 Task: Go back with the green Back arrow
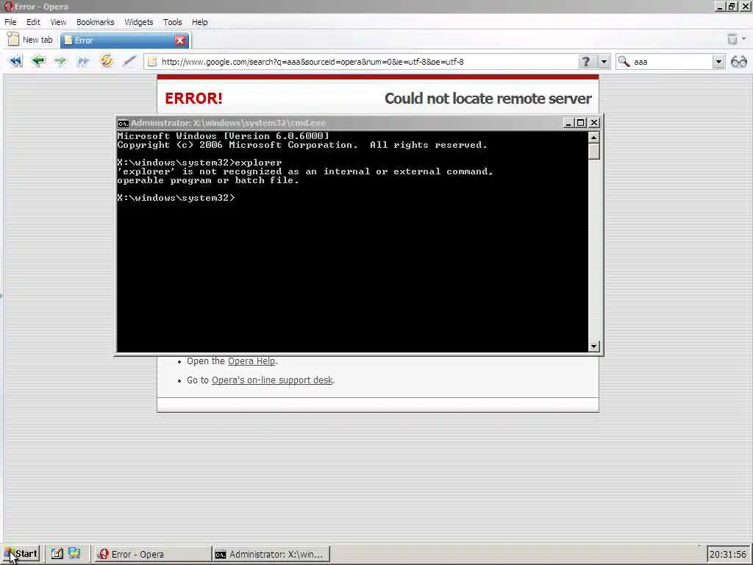tap(38, 61)
